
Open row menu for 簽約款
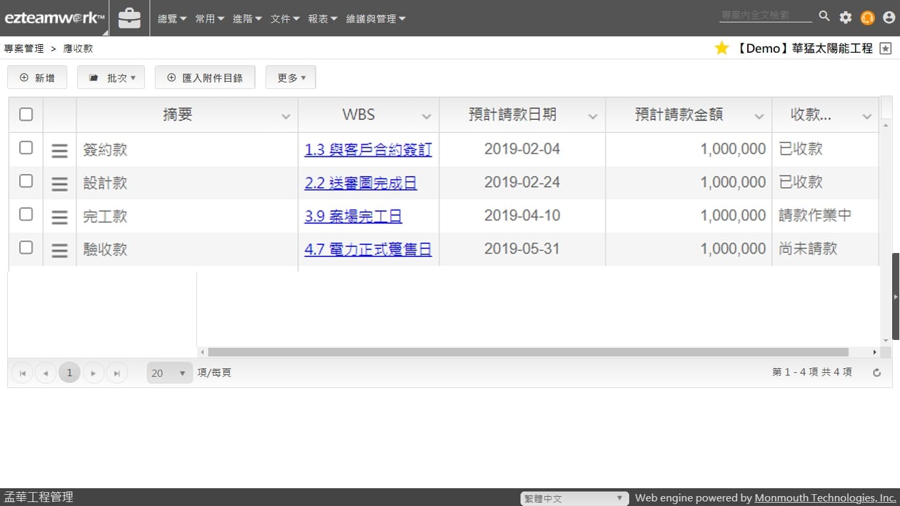click(59, 150)
